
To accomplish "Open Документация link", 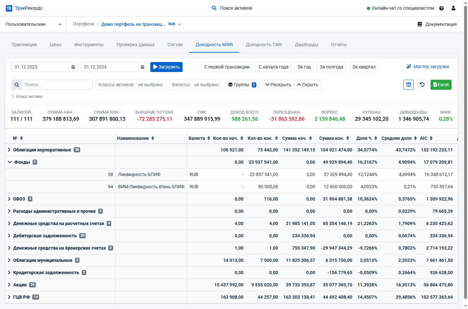I will [x=437, y=24].
